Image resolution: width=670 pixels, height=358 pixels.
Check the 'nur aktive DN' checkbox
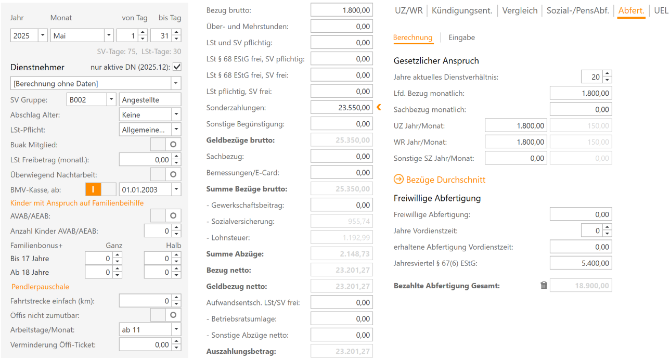[176, 67]
